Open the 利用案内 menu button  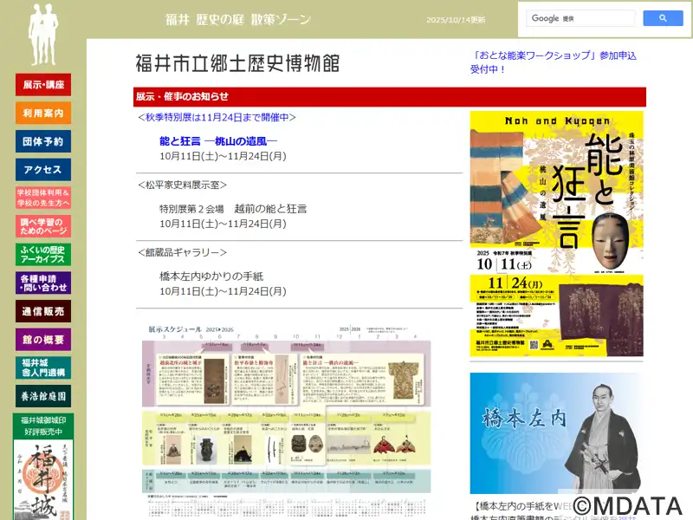[x=43, y=113]
